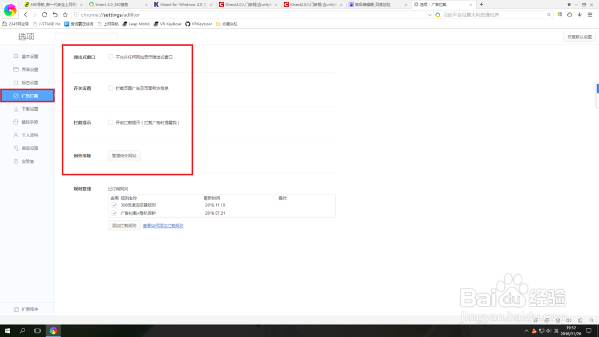Open the browser main menu hamburger icon

(x=590, y=14)
